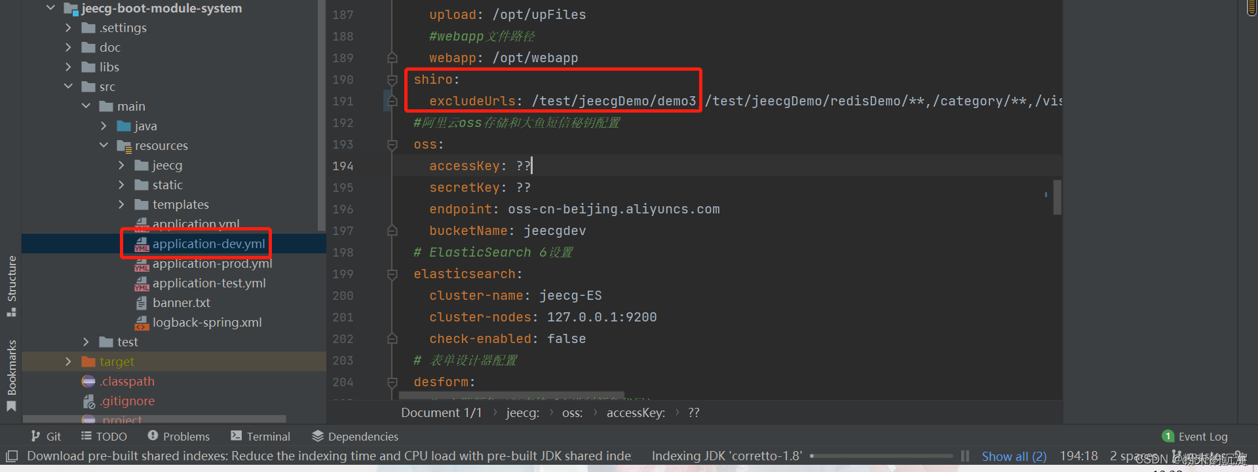Click the accessKey: breadcrumb
1258x472 pixels.
[x=636, y=413]
